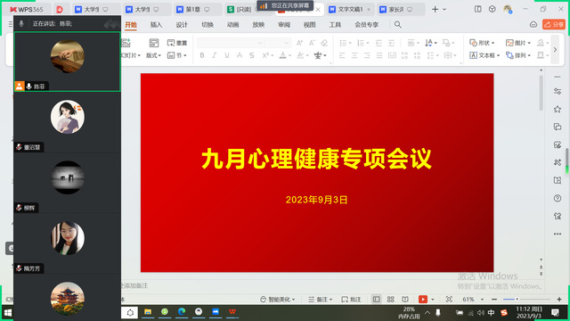Open the Microsoft Edge taskbar icon
This screenshot has width=570, height=321.
pyautogui.click(x=182, y=311)
